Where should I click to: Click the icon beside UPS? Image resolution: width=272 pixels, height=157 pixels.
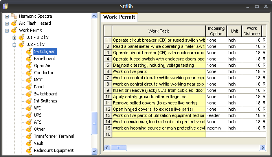(x=29, y=115)
